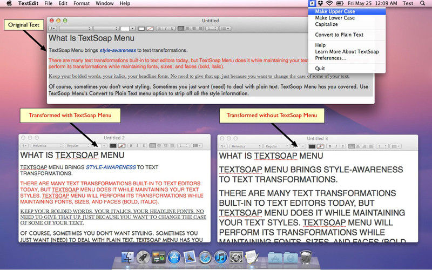
Task: Open Mission Control in the Dock
Action: click(x=159, y=258)
